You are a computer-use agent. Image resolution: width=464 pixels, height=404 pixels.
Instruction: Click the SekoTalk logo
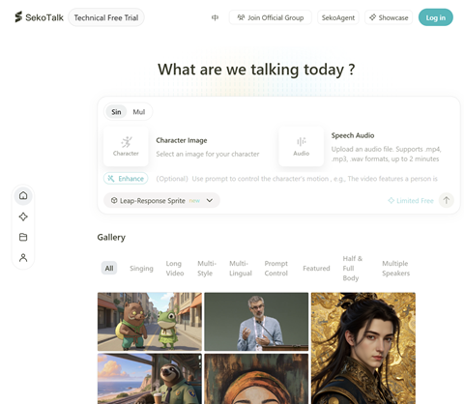(x=39, y=17)
